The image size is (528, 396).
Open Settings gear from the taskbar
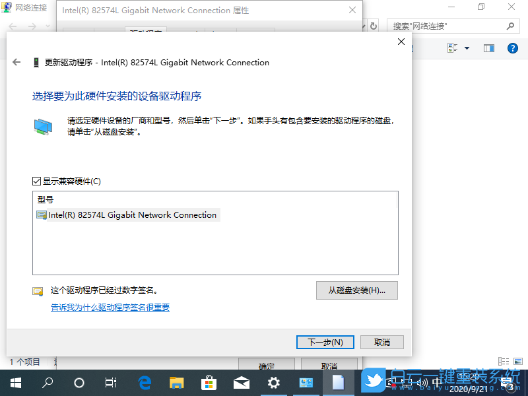pos(274,383)
